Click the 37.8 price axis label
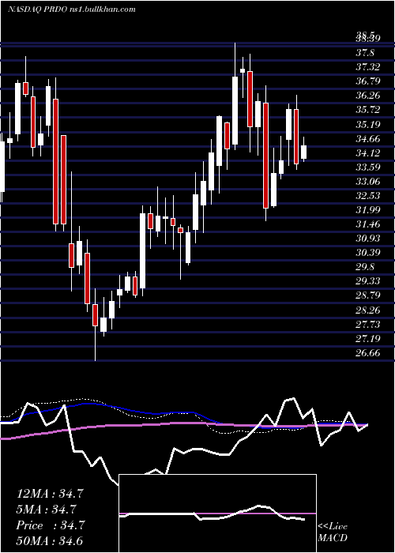The height and width of the screenshot is (553, 395). [365, 53]
